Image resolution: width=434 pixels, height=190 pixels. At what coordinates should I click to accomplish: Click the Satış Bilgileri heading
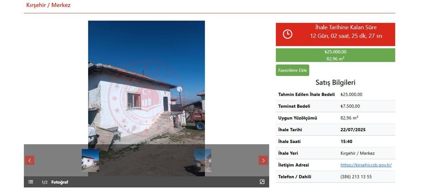pos(335,82)
